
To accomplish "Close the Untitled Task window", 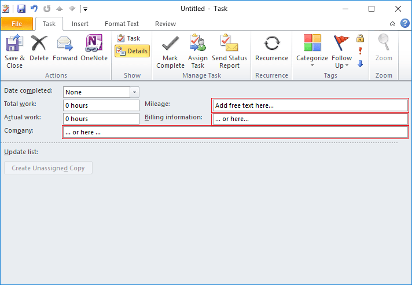I will tap(398, 9).
